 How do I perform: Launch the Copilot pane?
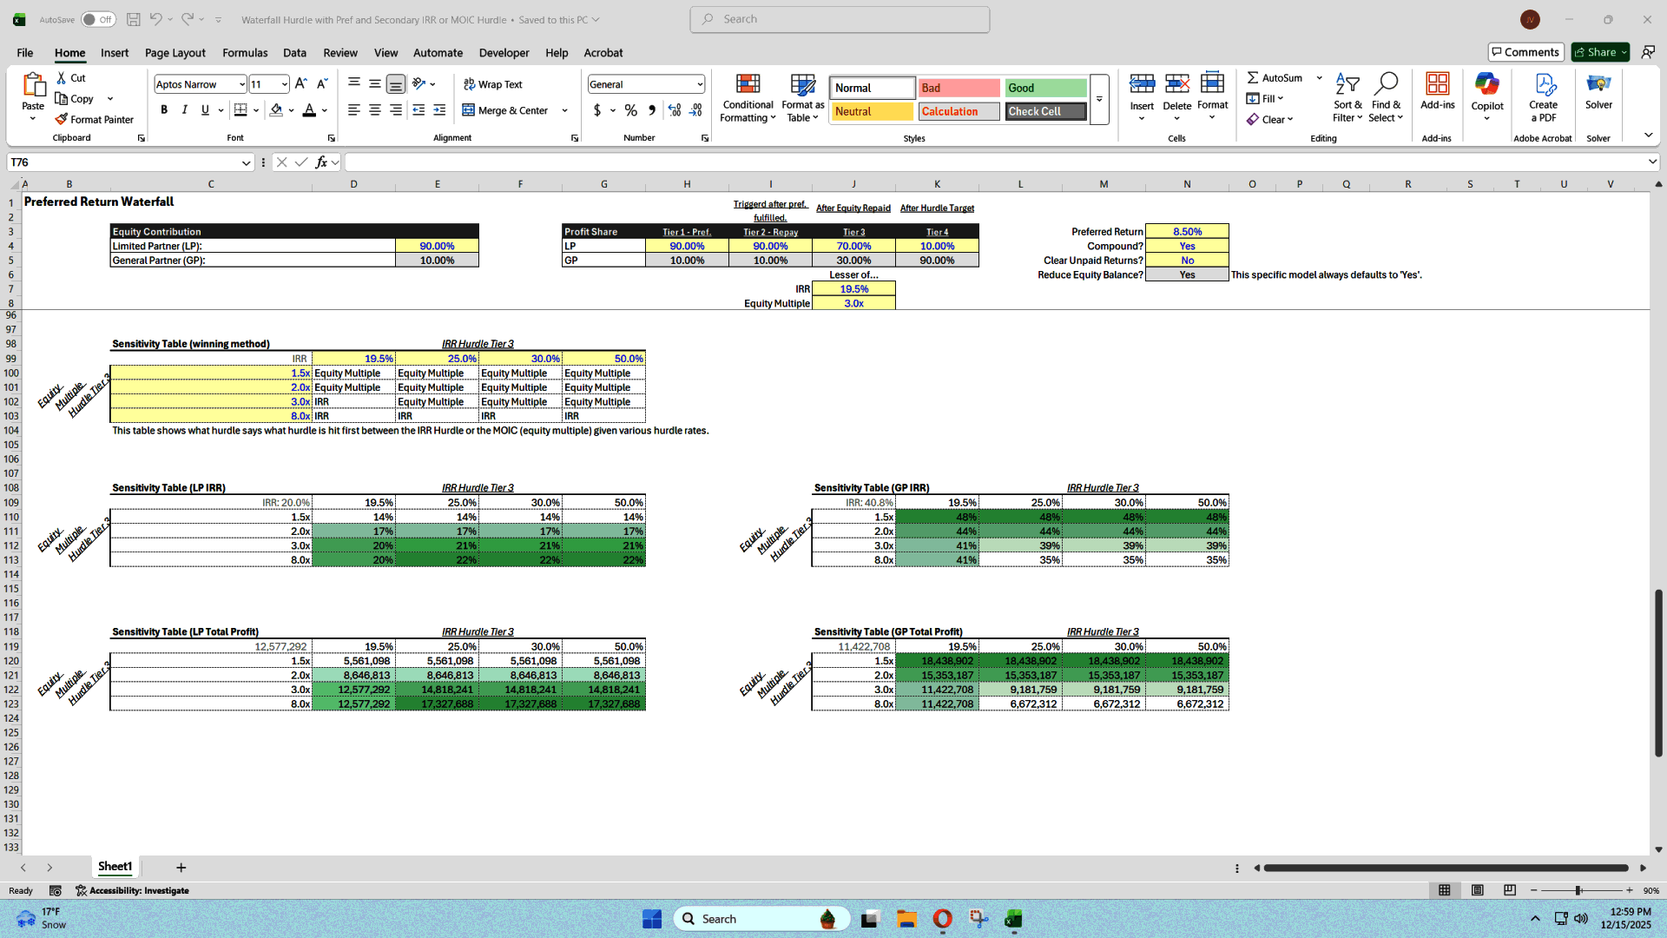(1487, 96)
